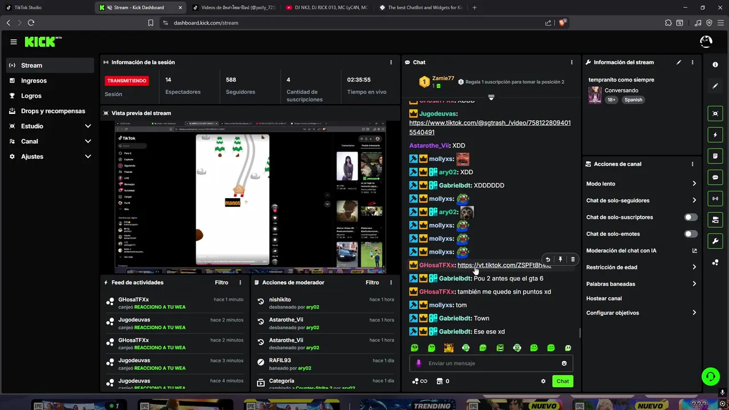Toggle stream preview panel icon in right sidebar
Image resolution: width=729 pixels, height=410 pixels.
point(715,114)
